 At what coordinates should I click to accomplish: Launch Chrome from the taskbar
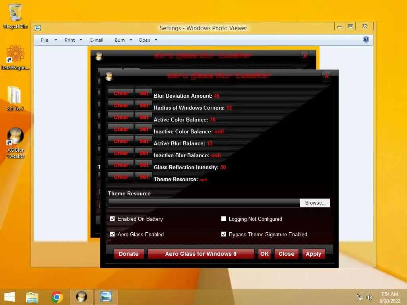57,297
